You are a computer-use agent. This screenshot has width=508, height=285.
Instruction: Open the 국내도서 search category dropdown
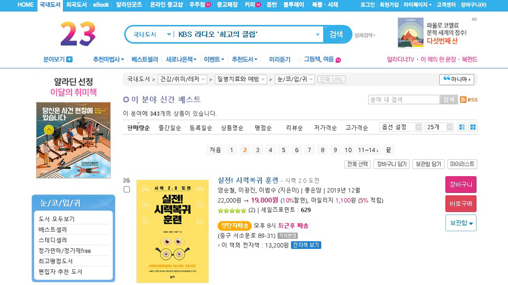coord(152,35)
